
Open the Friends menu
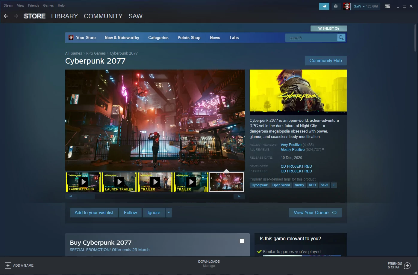click(34, 5)
